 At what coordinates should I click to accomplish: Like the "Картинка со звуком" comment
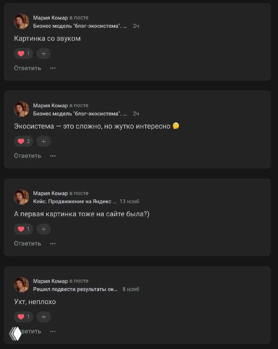tap(23, 54)
